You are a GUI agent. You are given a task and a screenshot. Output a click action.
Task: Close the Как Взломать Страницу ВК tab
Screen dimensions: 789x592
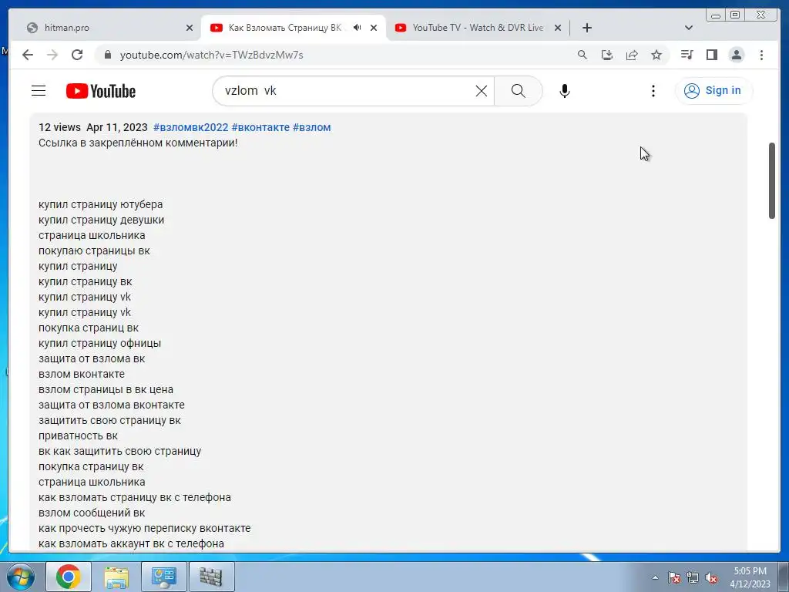pyautogui.click(x=374, y=29)
